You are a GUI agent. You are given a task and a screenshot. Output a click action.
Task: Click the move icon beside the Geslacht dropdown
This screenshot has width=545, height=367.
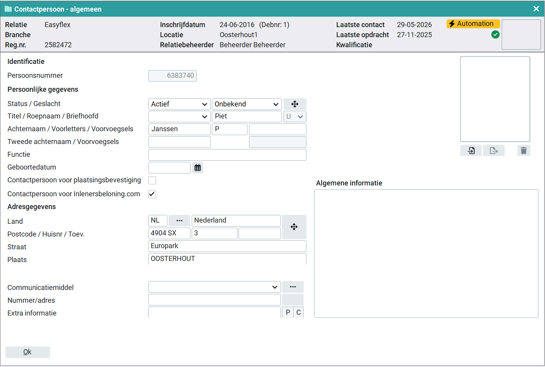pos(295,104)
